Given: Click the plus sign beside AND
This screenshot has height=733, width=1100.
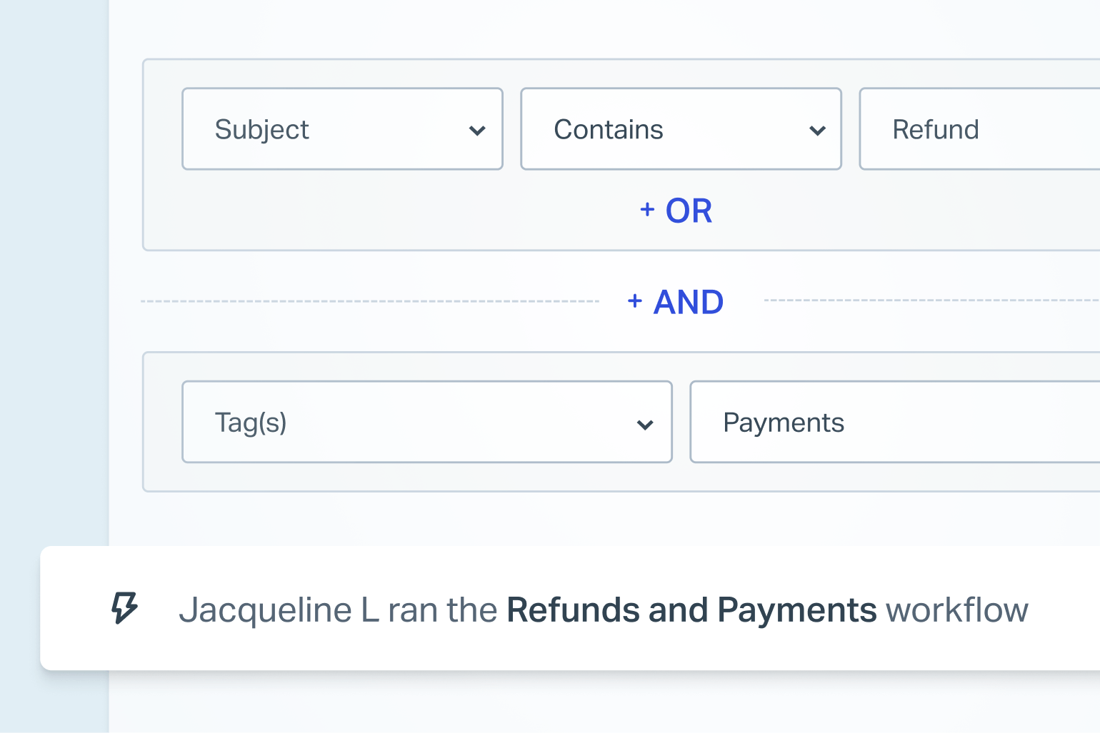Looking at the screenshot, I should pyautogui.click(x=635, y=301).
